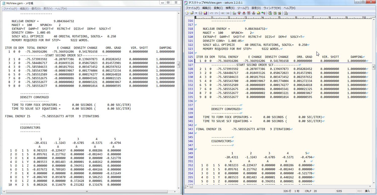377x195 pixels.
Task: Open ヘルプ(H) menu in sakura editor
Action: click(x=289, y=8)
